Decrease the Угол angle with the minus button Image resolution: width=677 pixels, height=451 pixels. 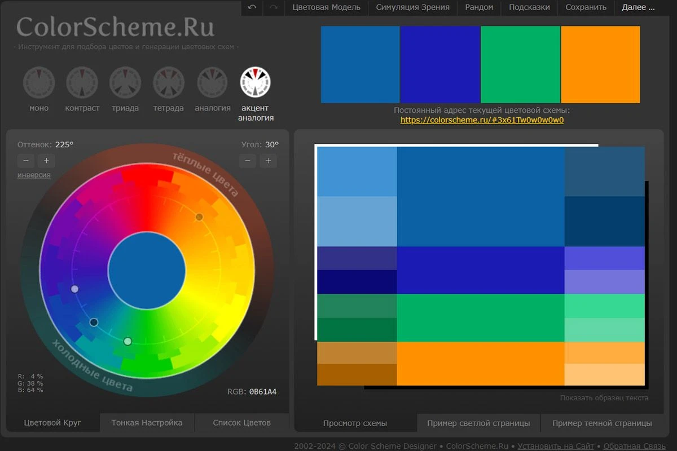click(248, 161)
